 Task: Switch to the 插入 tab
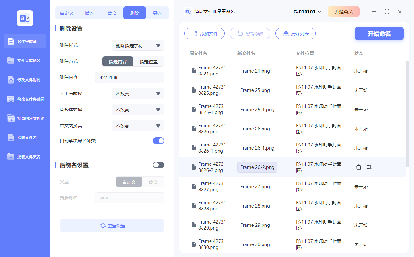point(89,13)
